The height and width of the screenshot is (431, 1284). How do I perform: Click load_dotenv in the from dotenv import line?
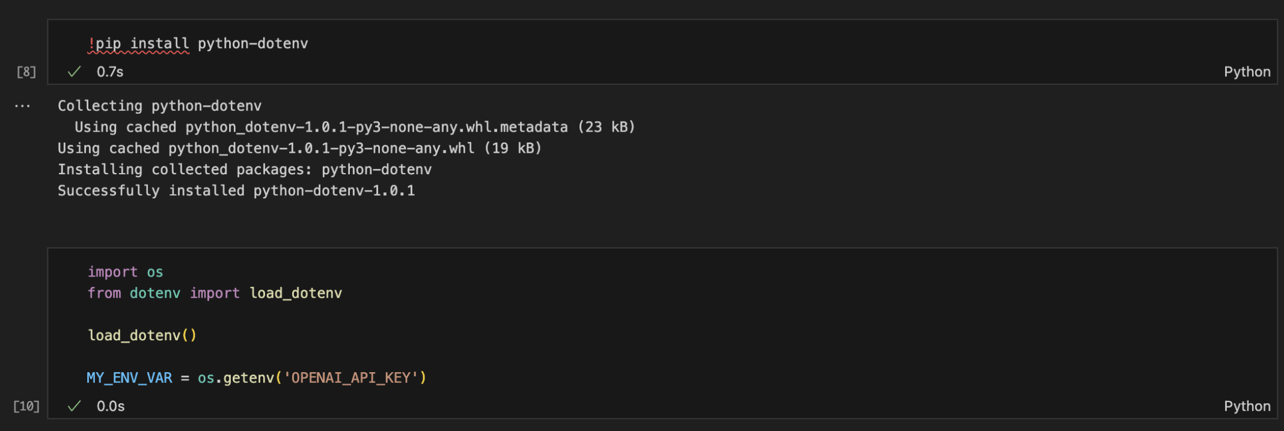coord(296,293)
